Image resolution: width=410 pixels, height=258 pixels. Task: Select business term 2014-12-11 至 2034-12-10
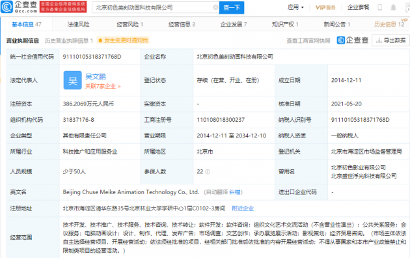pyautogui.click(x=232, y=136)
